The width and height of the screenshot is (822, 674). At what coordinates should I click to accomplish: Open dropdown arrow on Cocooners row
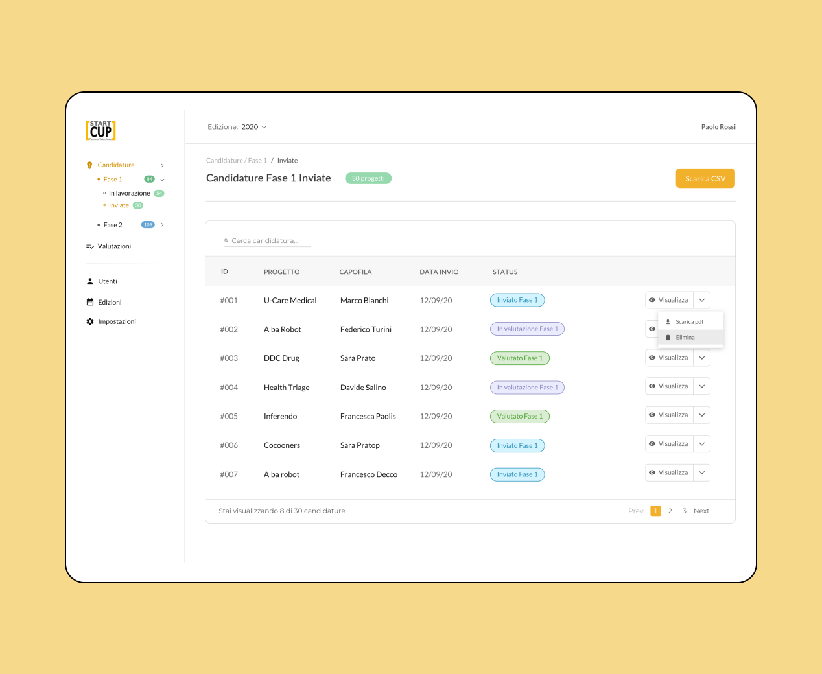(701, 443)
